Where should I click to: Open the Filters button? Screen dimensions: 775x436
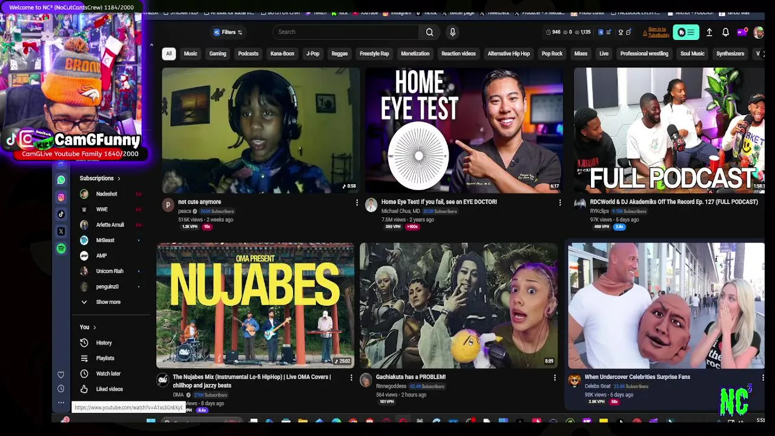click(x=228, y=32)
